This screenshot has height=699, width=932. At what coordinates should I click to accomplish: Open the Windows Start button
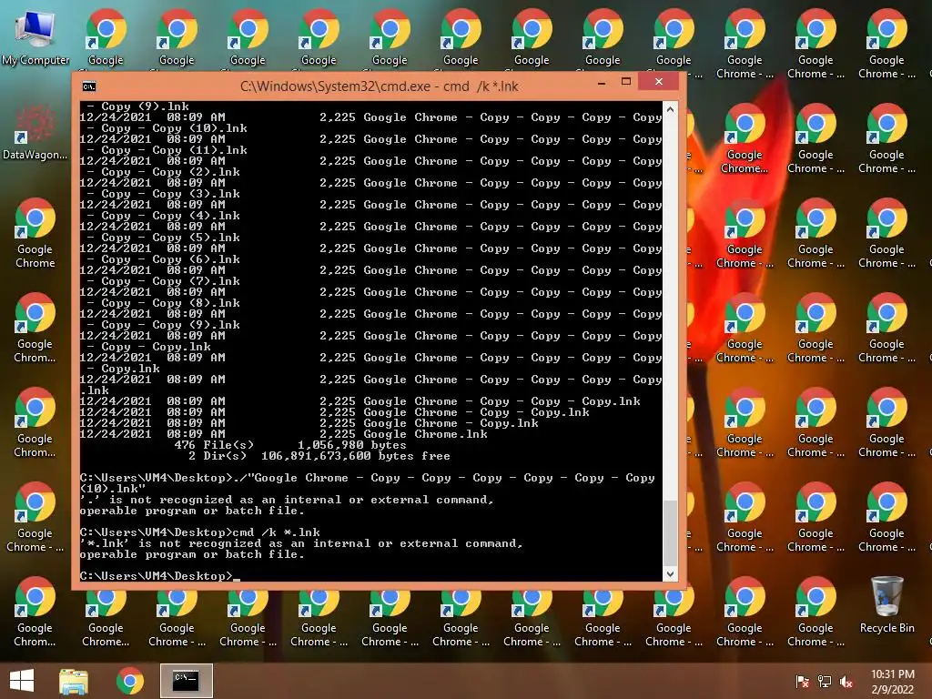point(22,681)
